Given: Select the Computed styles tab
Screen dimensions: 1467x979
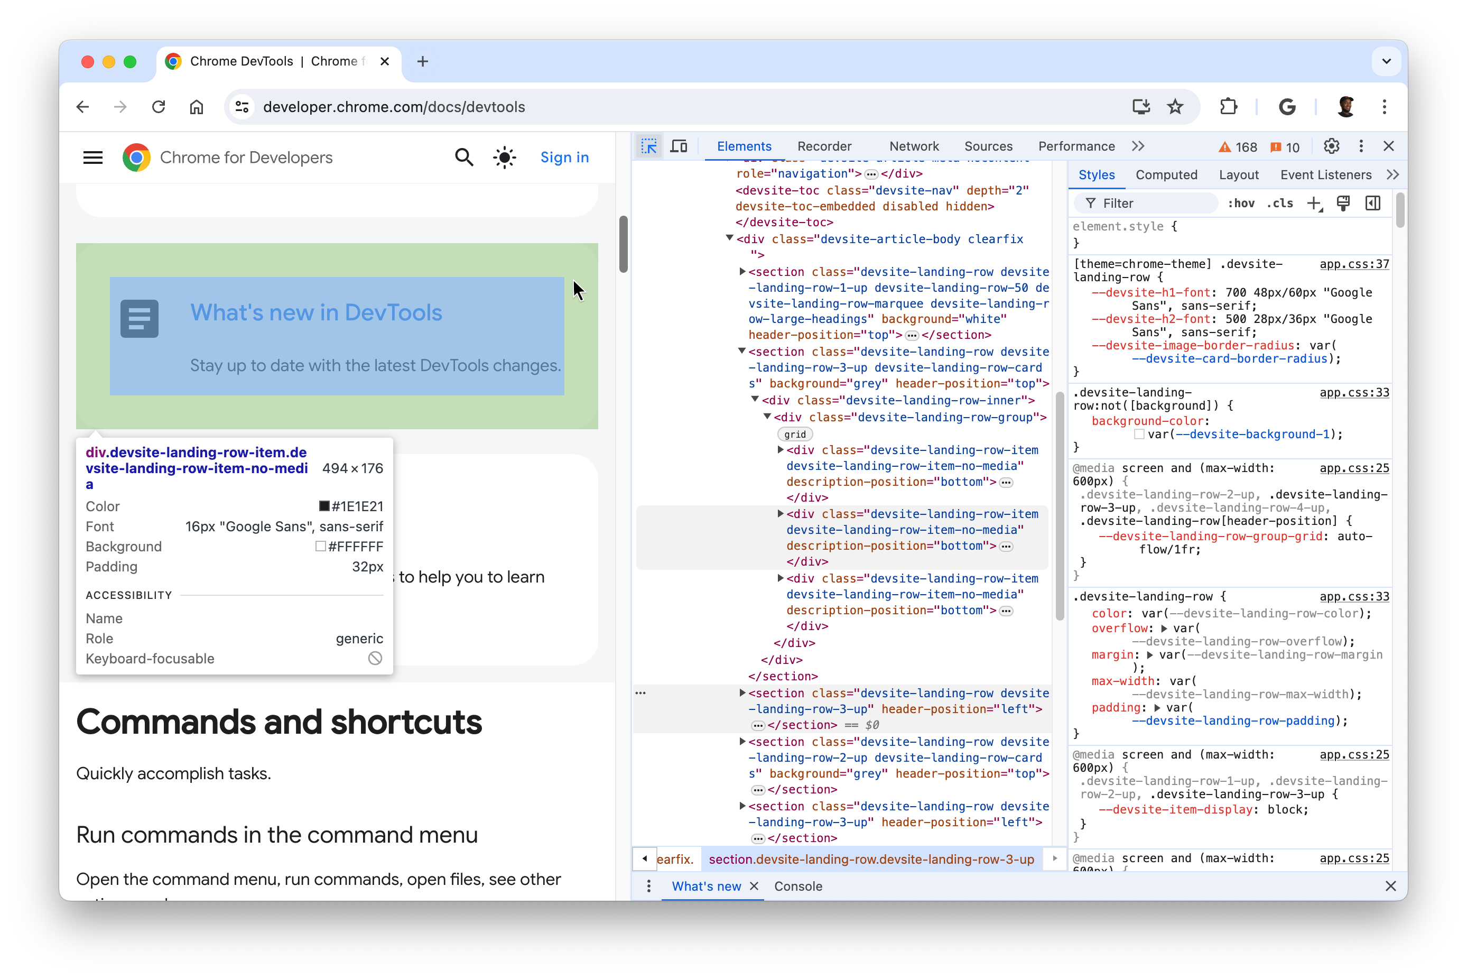Looking at the screenshot, I should click(x=1168, y=176).
